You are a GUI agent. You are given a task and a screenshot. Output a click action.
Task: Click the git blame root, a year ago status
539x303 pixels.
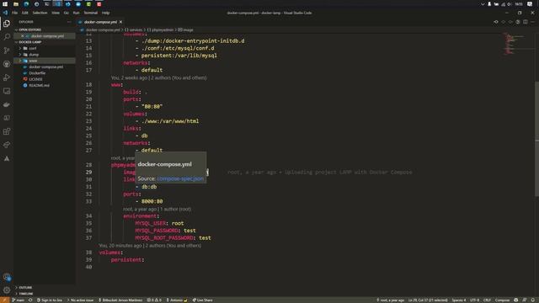tap(391, 300)
